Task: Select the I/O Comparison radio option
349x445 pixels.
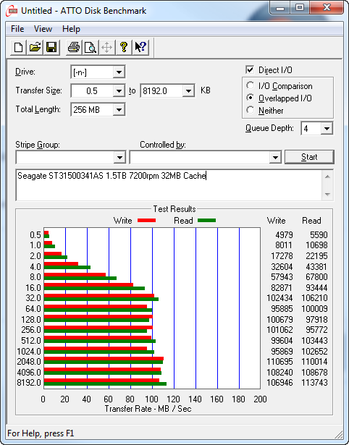Action: coord(251,85)
